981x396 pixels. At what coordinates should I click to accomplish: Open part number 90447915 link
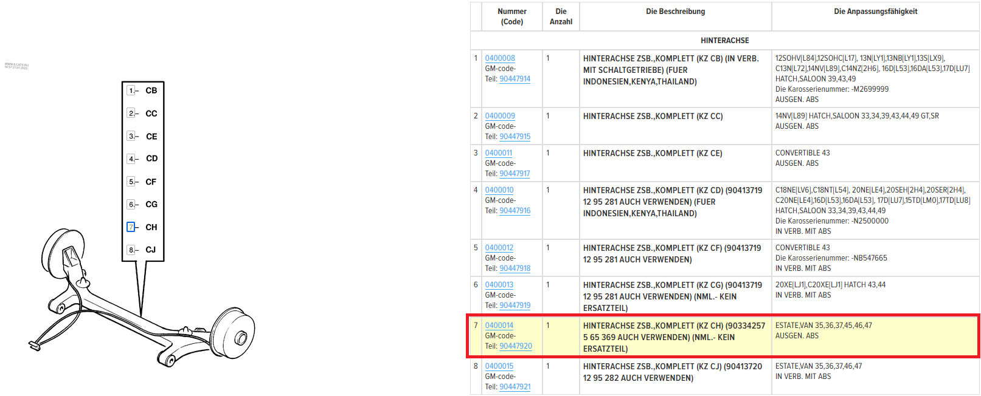tap(515, 137)
